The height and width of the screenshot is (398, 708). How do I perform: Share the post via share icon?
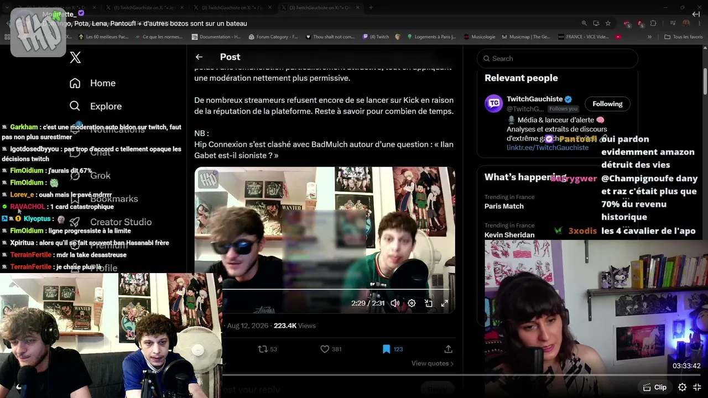pyautogui.click(x=448, y=349)
